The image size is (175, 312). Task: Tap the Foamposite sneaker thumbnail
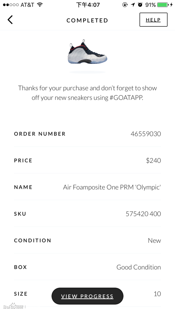(87, 52)
